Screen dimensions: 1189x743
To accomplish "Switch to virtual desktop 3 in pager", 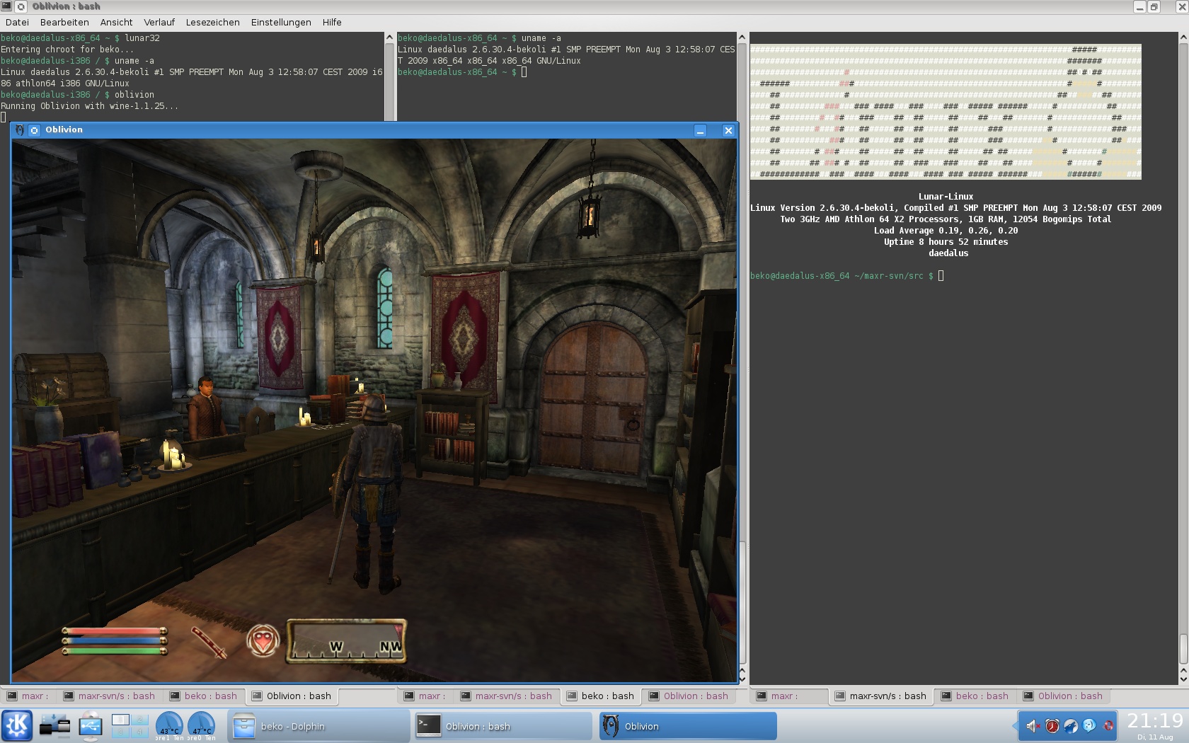I will tap(121, 732).
